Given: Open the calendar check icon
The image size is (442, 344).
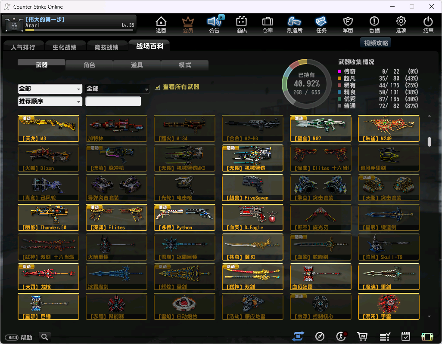Looking at the screenshot, I should click(x=406, y=336).
